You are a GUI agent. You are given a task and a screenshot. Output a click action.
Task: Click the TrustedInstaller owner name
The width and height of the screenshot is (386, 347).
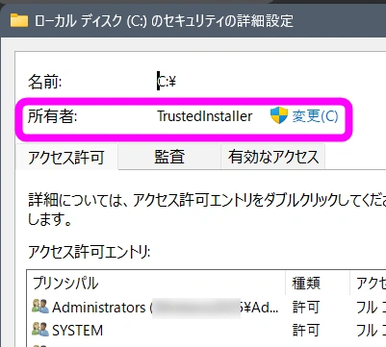(205, 116)
